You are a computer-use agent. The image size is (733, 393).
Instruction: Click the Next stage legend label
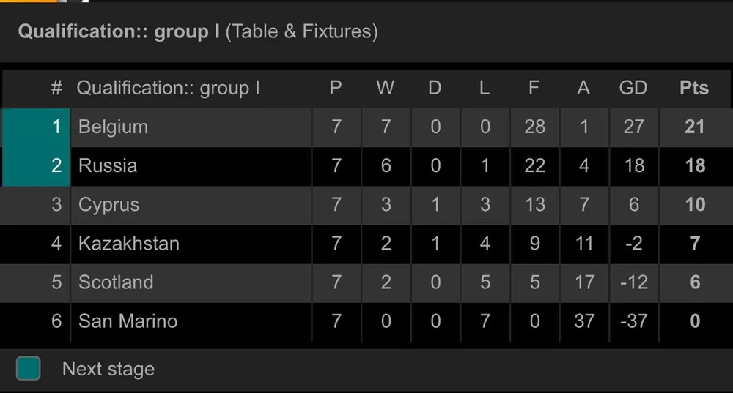coord(108,369)
